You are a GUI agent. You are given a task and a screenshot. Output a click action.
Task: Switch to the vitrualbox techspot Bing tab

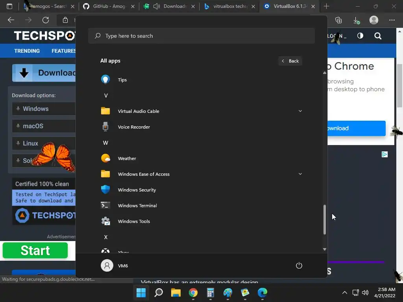coord(229,6)
